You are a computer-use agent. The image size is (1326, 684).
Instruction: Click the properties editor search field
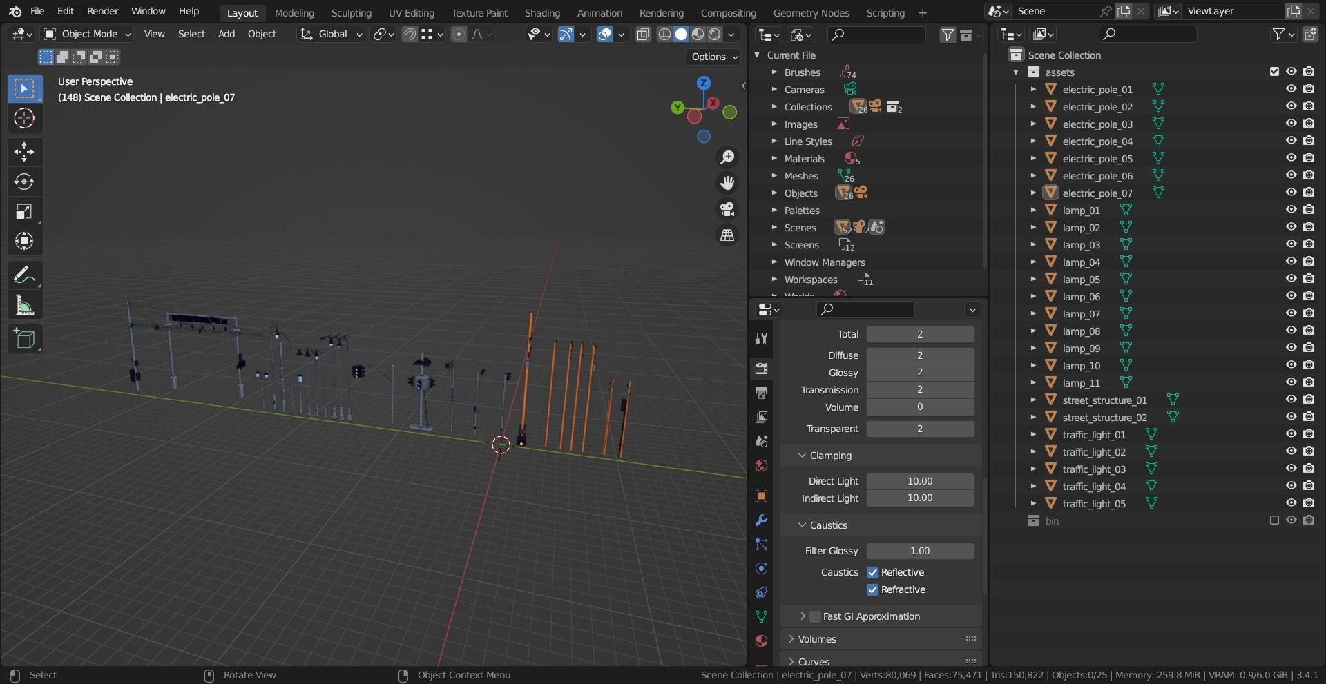coord(866,309)
